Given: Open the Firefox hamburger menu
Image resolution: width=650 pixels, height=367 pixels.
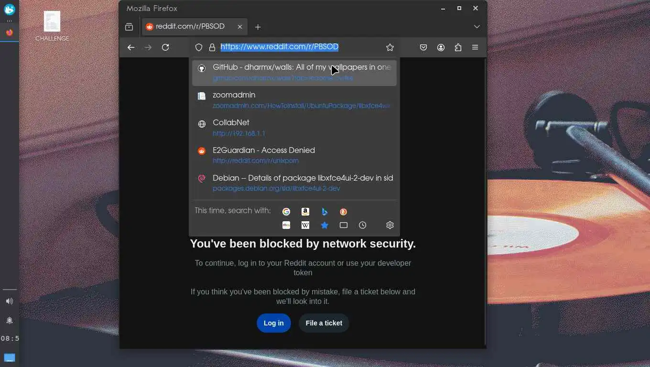Looking at the screenshot, I should pyautogui.click(x=475, y=47).
